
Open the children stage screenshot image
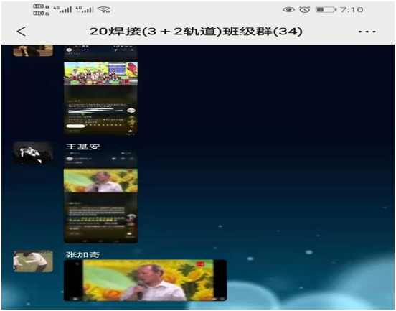pos(100,90)
